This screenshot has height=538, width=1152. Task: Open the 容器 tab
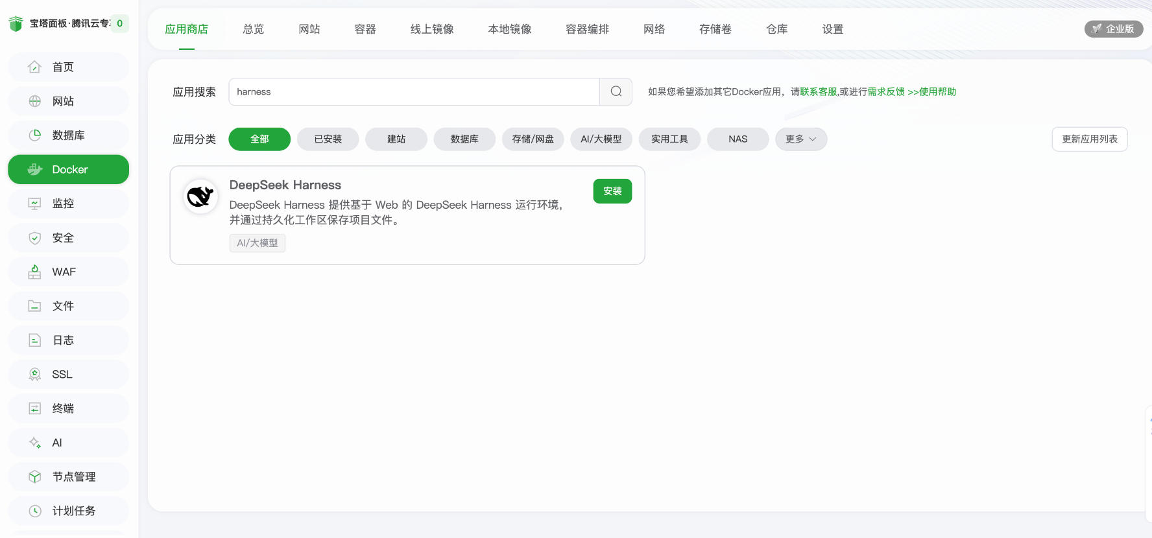pos(365,29)
